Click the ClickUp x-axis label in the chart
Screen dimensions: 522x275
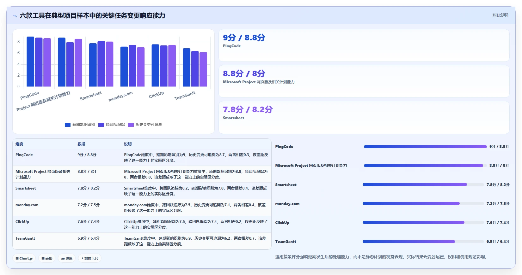coord(157,95)
